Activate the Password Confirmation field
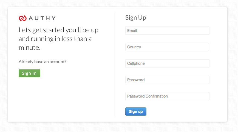Screen dimensions: 238x132 point(167,96)
